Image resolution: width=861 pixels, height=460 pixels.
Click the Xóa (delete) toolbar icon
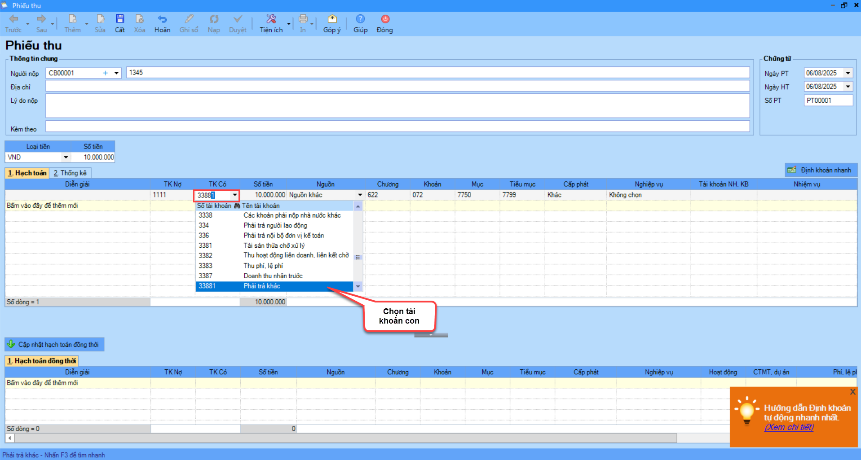[140, 19]
